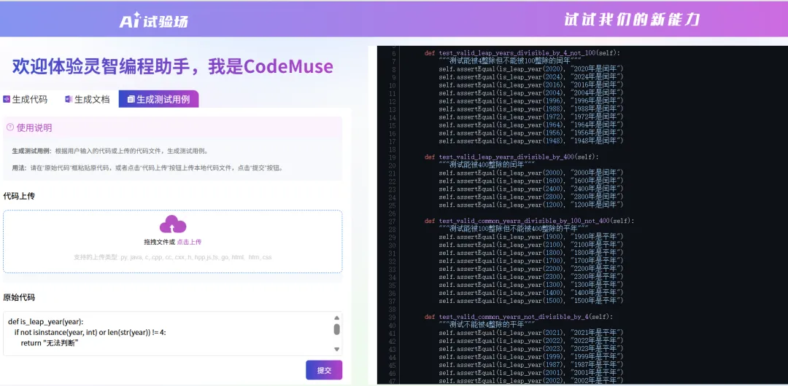Click the 提交 button
This screenshot has width=788, height=386.
click(x=324, y=370)
